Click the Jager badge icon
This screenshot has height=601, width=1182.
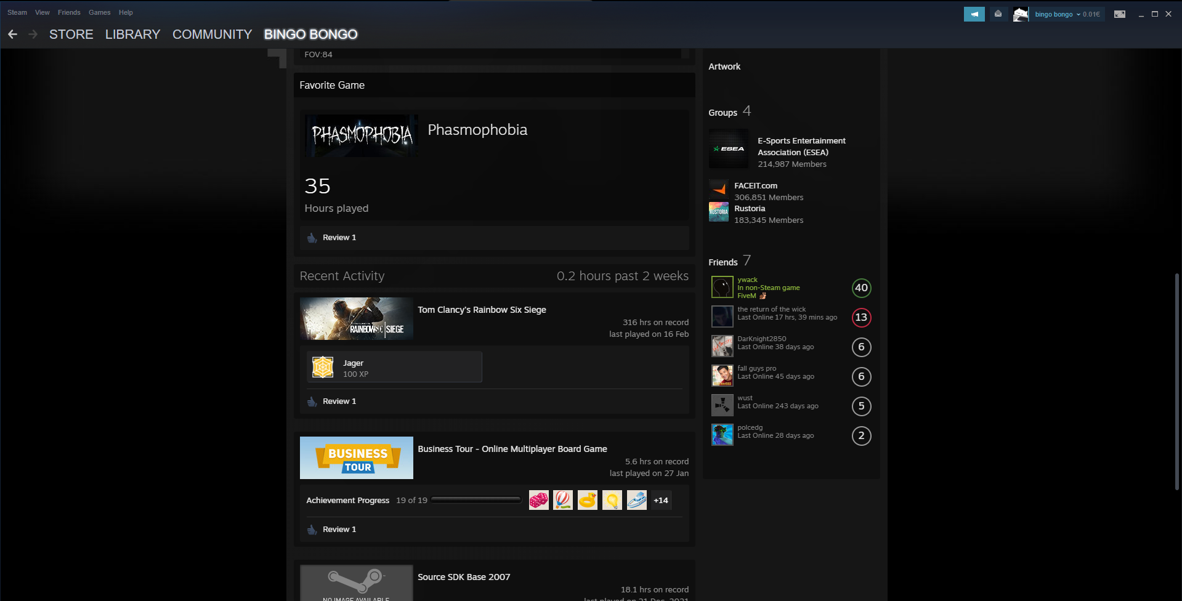(323, 367)
